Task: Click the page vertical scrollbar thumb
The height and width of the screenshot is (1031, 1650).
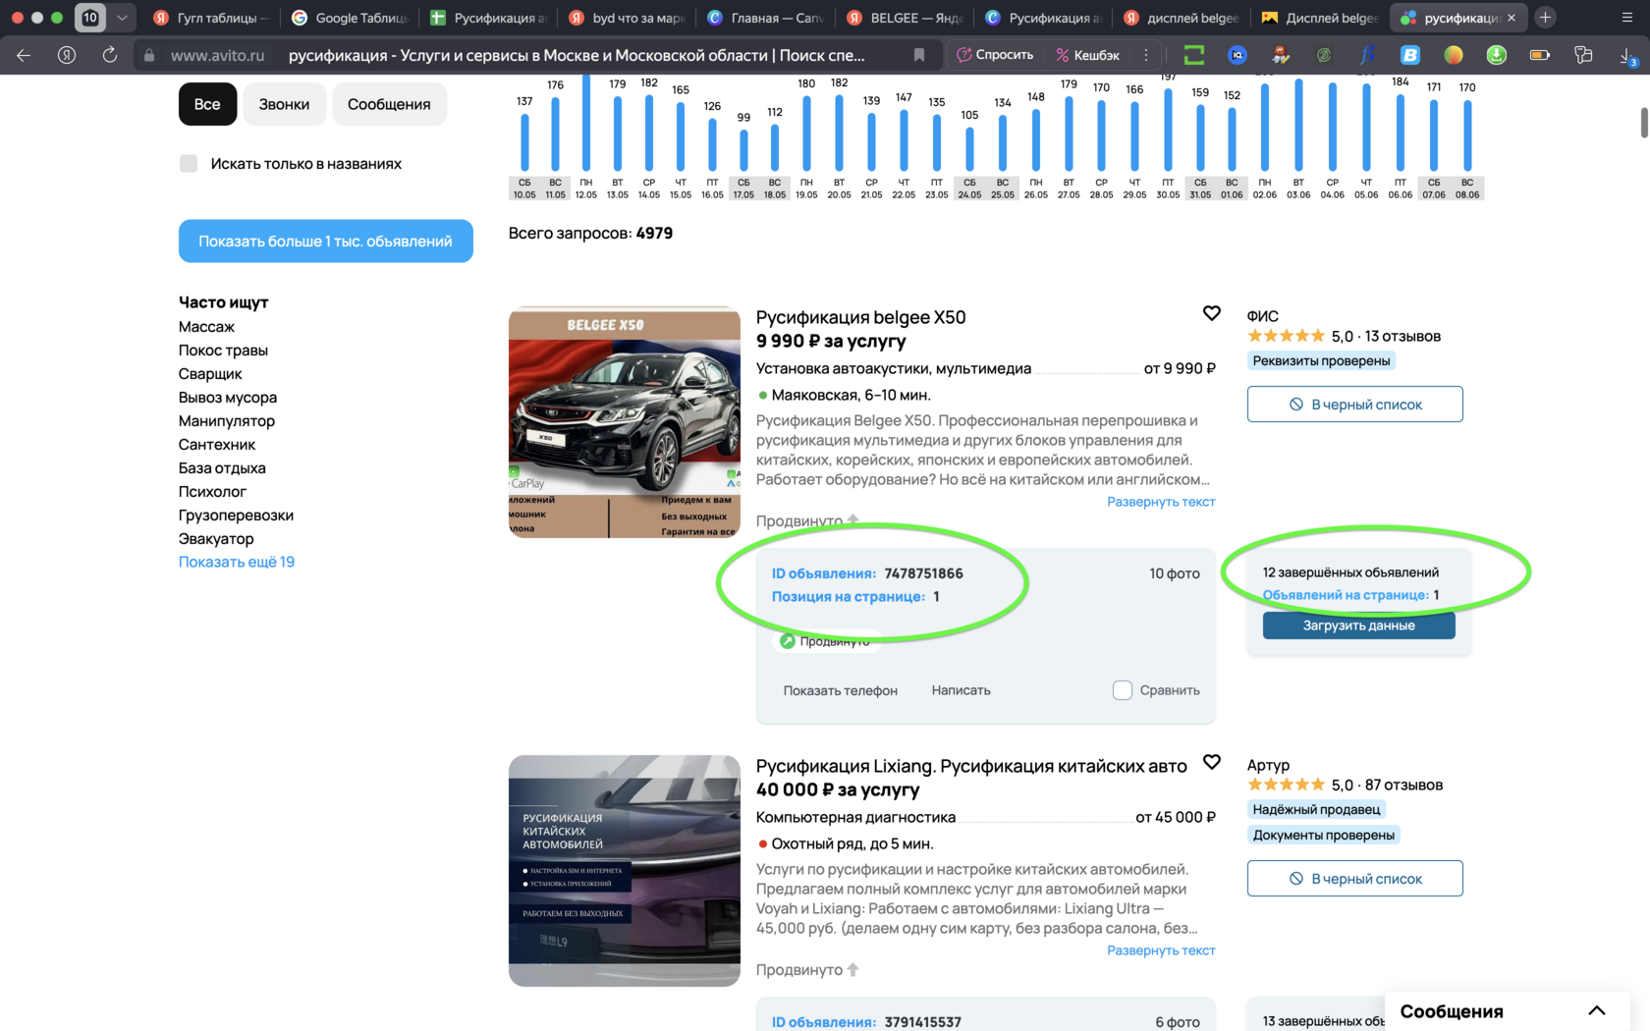Action: pos(1644,123)
